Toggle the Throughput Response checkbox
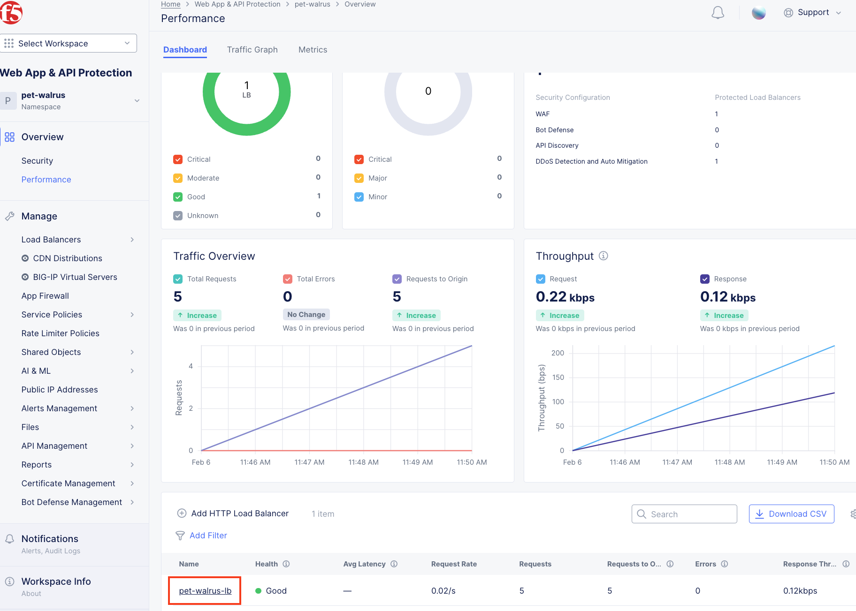856x611 pixels. coord(705,279)
